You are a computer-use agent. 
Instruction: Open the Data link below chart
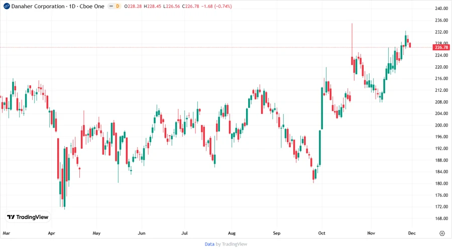point(209,244)
